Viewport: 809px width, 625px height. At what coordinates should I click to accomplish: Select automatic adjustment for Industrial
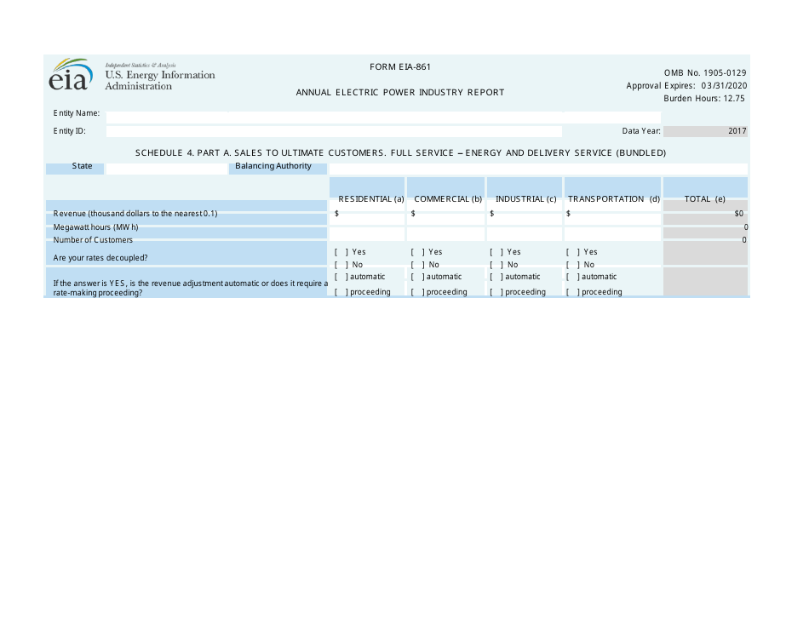click(496, 277)
